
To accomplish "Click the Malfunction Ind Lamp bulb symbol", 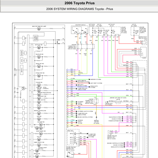I will (x=39, y=29).
